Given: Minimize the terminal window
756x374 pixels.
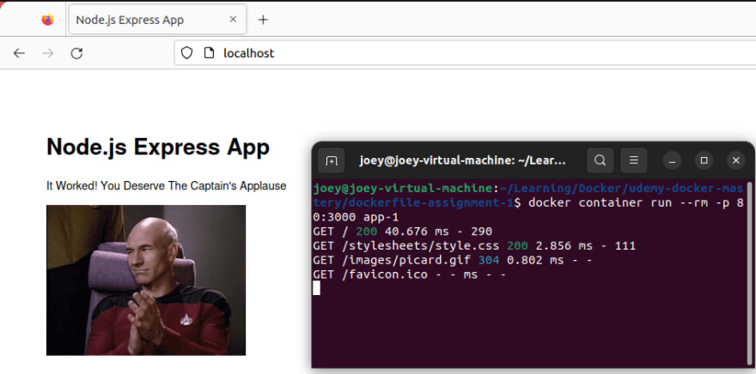Looking at the screenshot, I should tap(673, 160).
